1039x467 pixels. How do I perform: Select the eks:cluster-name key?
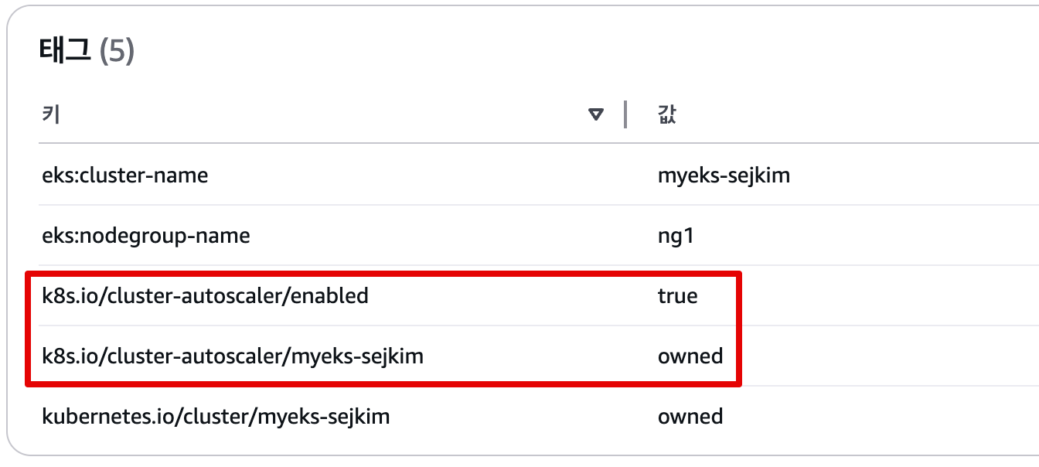point(125,176)
